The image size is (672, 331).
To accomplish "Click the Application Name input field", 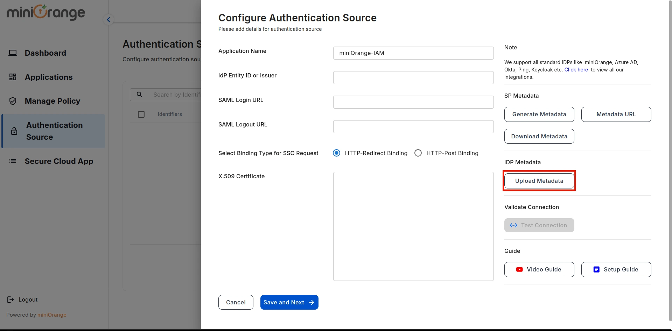I will (413, 53).
